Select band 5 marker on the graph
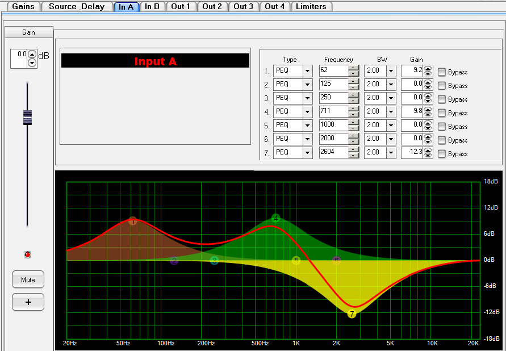 (x=296, y=260)
